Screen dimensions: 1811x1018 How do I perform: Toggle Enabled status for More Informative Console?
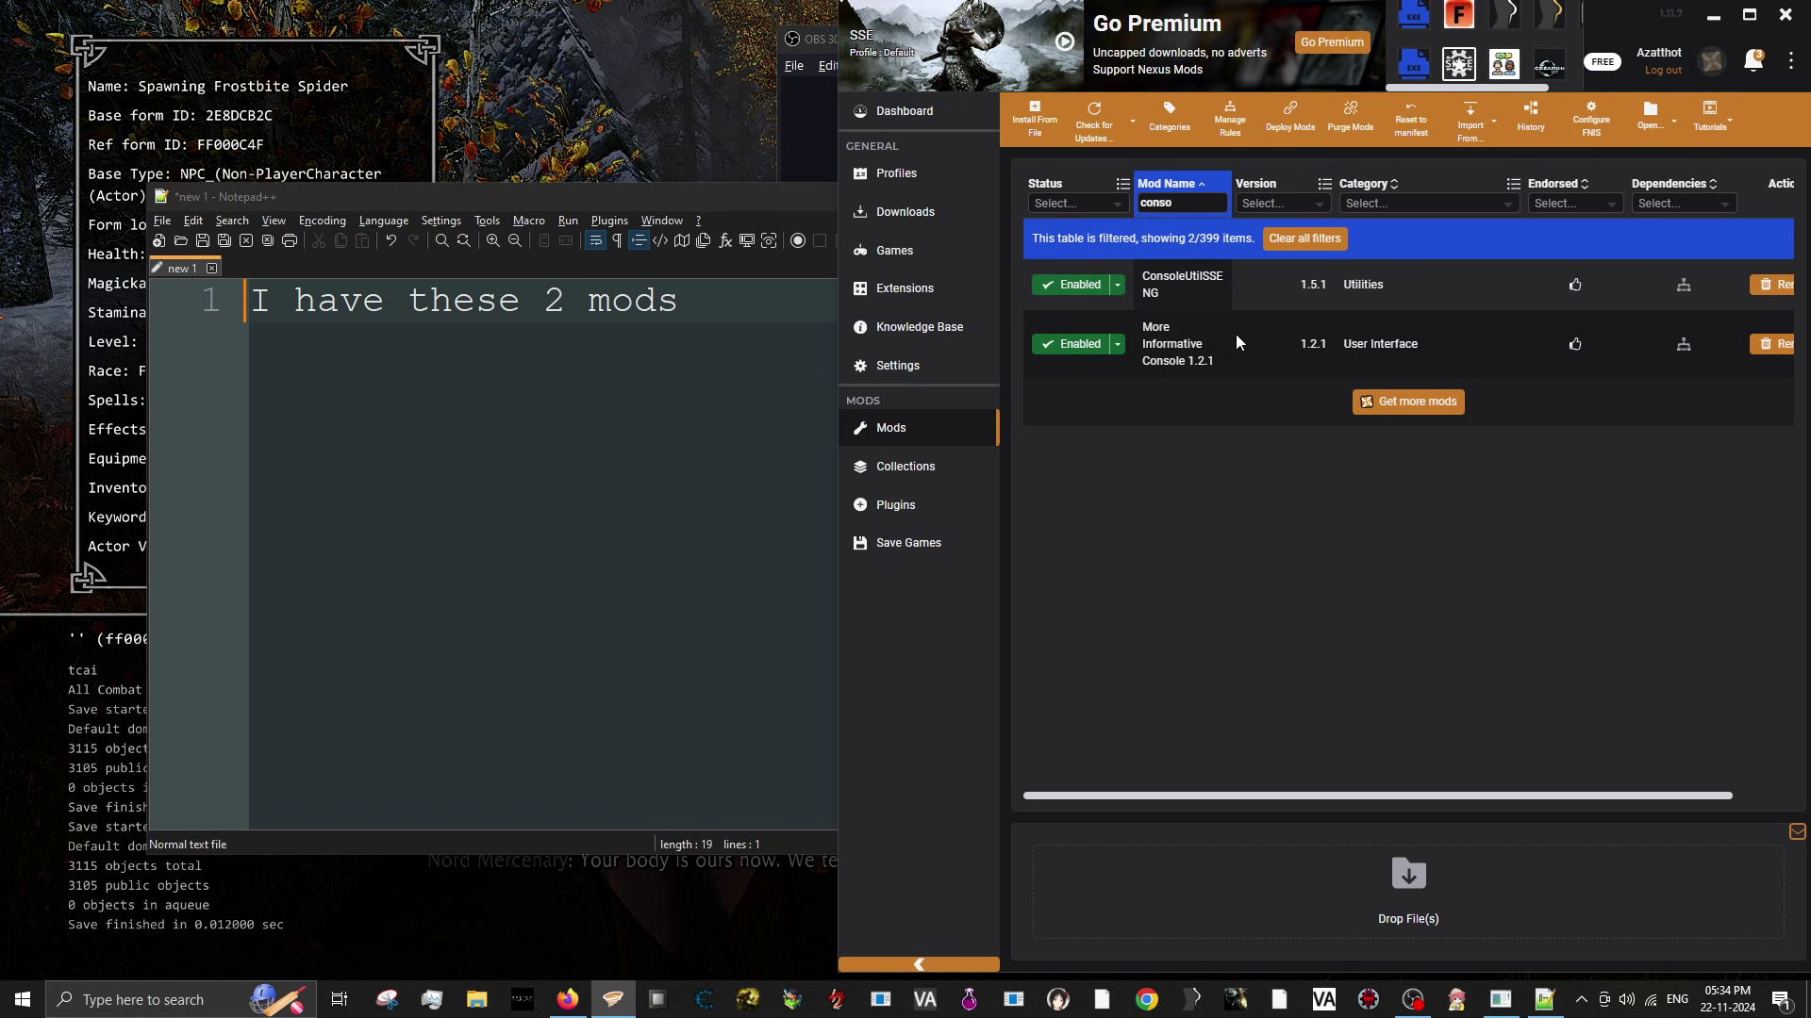pyautogui.click(x=1071, y=344)
